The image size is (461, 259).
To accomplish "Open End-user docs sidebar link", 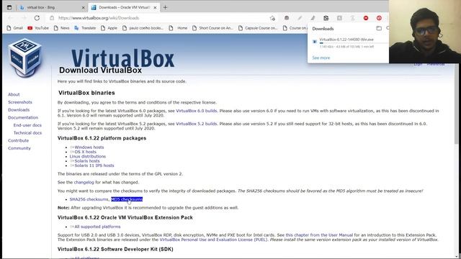I will pyautogui.click(x=27, y=125).
